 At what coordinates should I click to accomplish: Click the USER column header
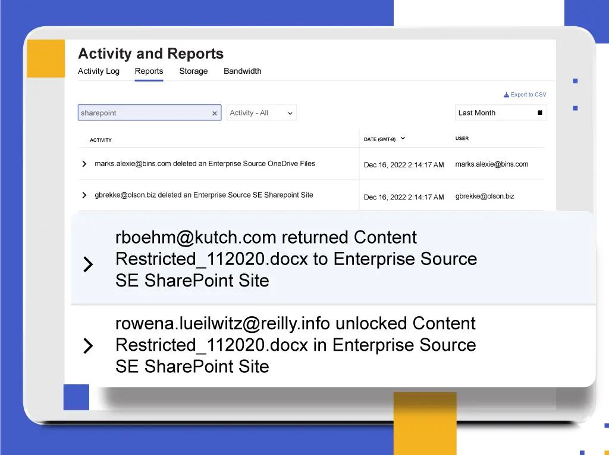(462, 138)
